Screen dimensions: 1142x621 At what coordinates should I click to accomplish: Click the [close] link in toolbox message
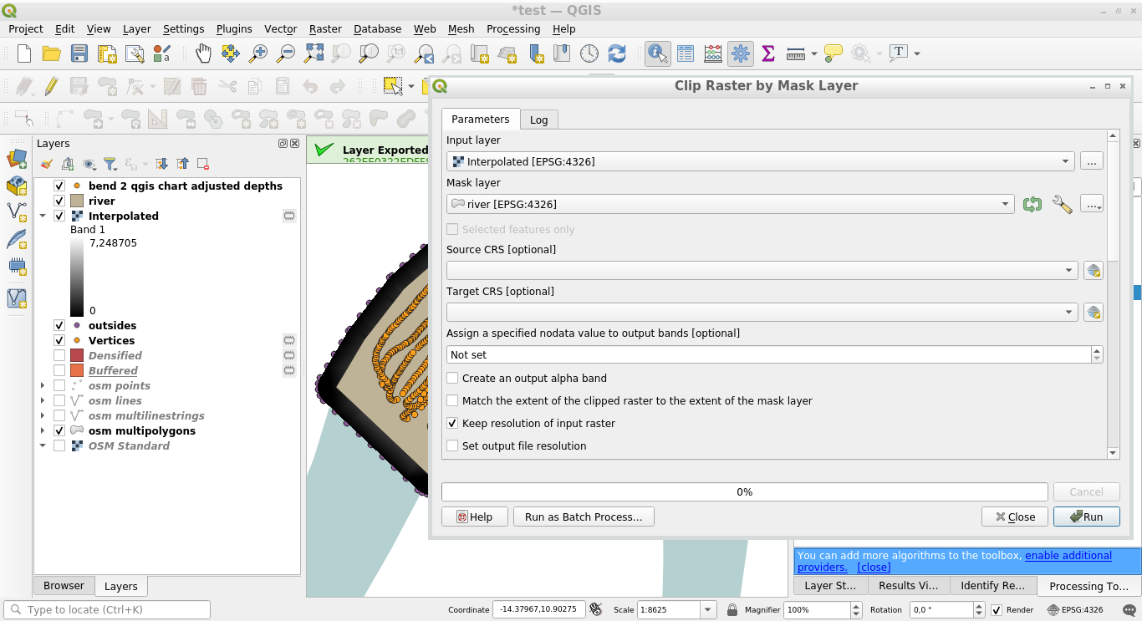pyautogui.click(x=874, y=567)
